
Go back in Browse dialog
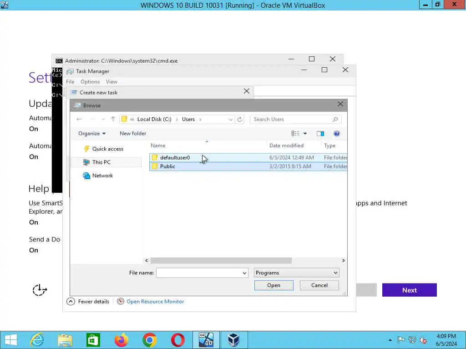(79, 120)
